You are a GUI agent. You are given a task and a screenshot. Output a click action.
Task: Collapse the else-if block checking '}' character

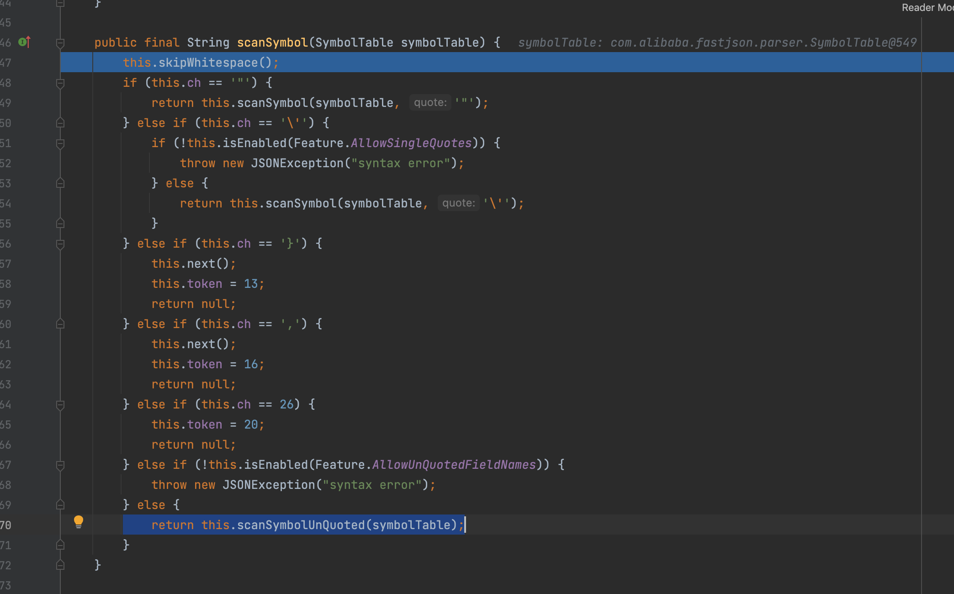(x=60, y=244)
